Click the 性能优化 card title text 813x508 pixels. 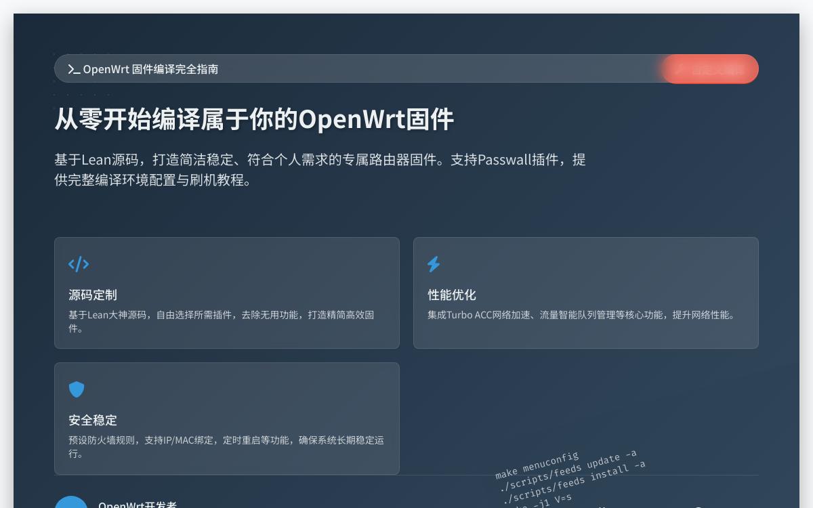click(x=451, y=295)
